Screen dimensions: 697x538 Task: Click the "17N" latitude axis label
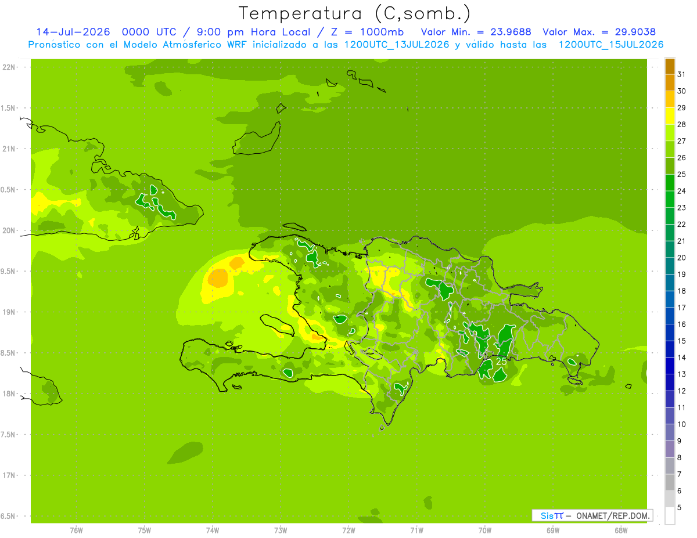[x=9, y=476]
